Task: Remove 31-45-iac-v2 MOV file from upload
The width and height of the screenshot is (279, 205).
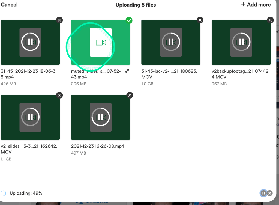Action: pos(200,20)
